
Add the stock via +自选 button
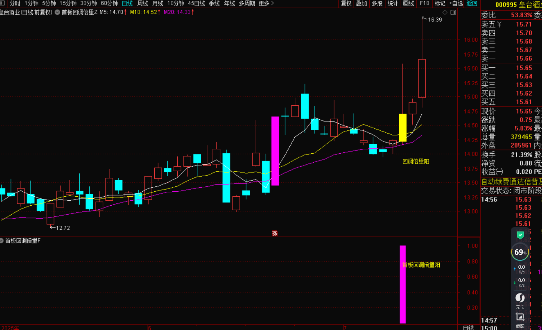(x=456, y=3)
